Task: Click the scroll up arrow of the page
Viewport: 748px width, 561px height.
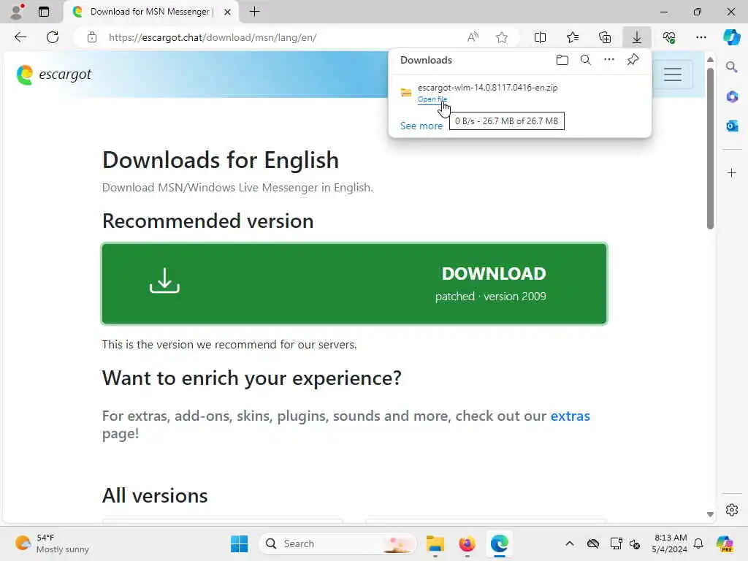Action: point(710,60)
